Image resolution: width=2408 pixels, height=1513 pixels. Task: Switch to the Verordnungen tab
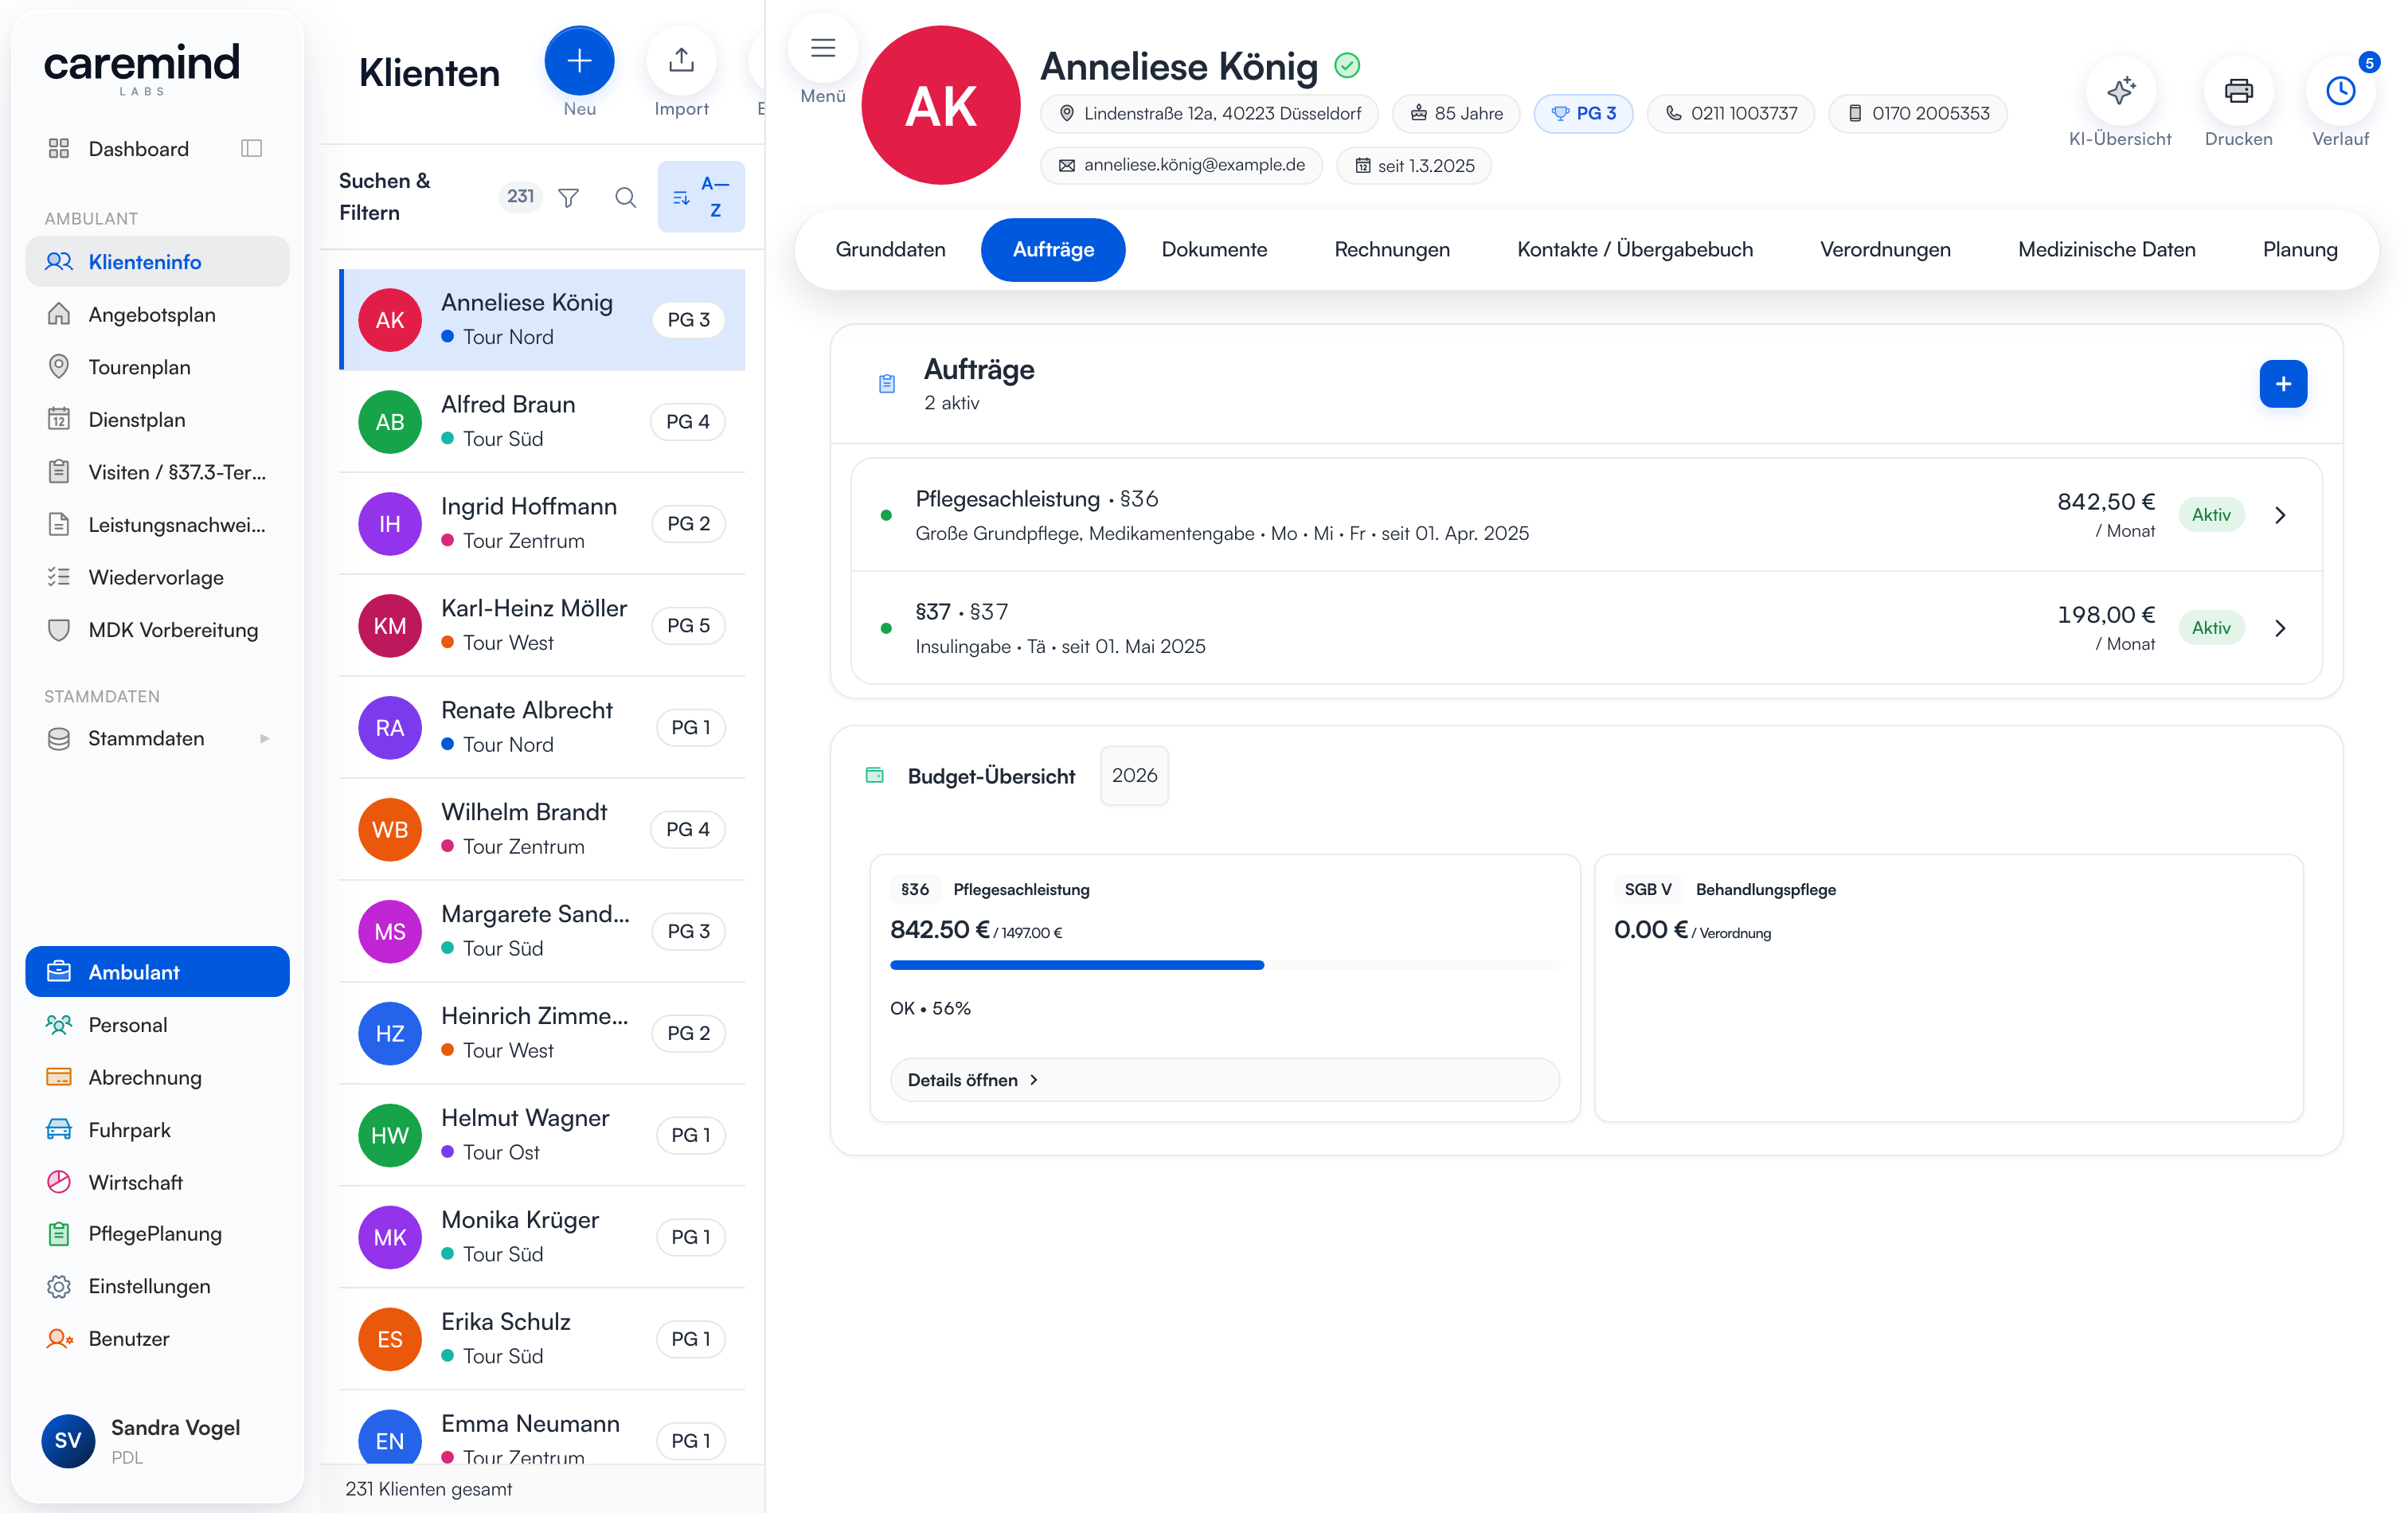tap(1885, 250)
